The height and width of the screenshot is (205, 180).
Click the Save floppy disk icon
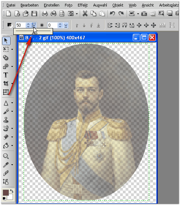[34, 14]
